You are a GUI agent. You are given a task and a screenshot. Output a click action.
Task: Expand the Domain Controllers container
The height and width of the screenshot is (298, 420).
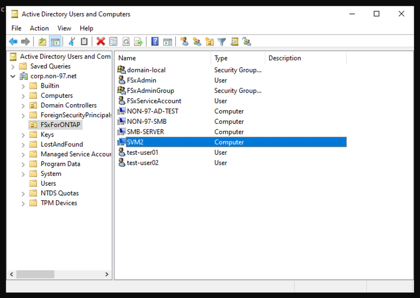coord(23,105)
